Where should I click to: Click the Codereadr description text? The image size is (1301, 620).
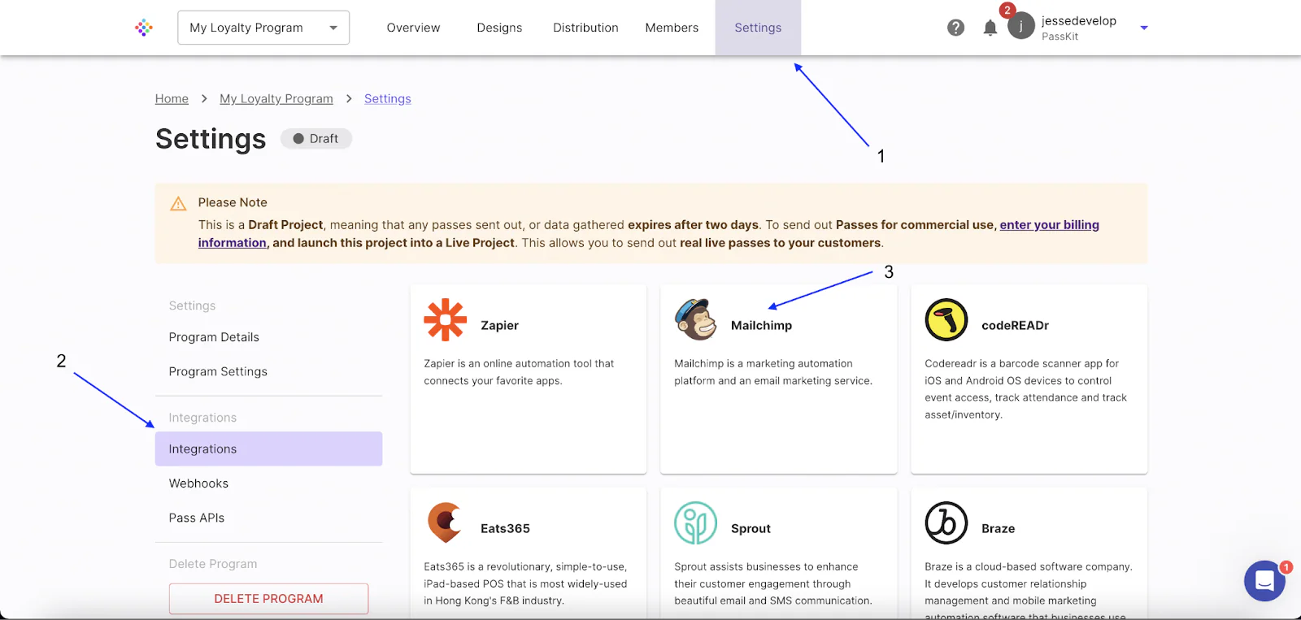pos(1025,389)
